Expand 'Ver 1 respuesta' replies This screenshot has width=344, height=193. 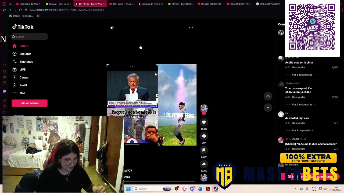pos(303,131)
